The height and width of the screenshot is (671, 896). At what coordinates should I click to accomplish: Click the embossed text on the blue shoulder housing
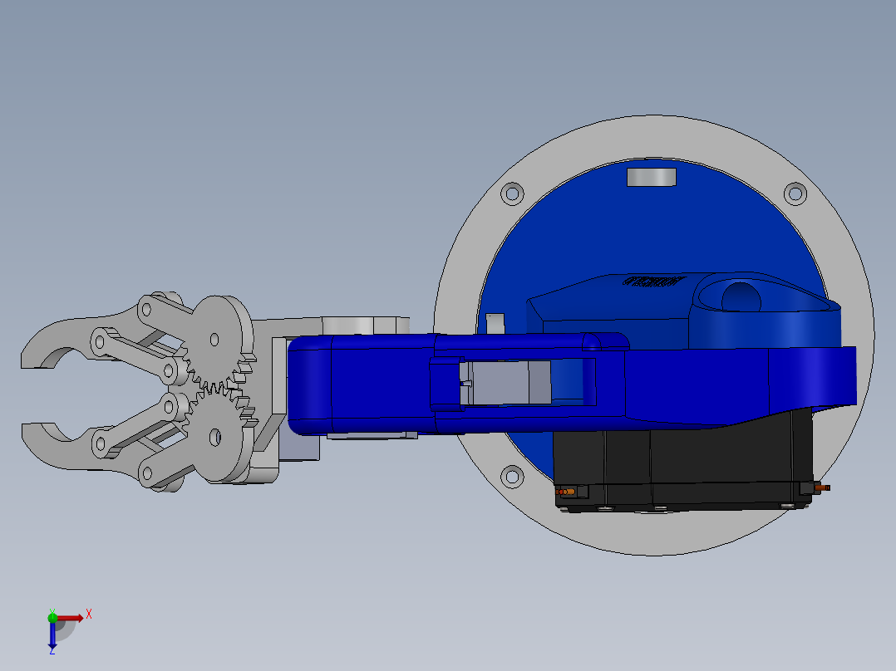pyautogui.click(x=653, y=281)
